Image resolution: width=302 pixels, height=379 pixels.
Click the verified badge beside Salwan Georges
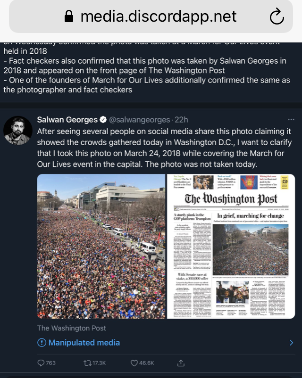[x=103, y=119]
